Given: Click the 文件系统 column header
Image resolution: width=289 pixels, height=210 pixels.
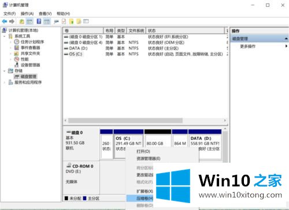Looking at the screenshot, I should coord(136,31).
